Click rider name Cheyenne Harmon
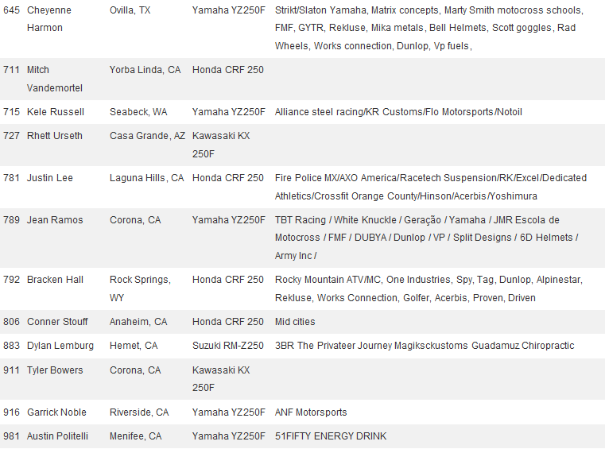605x453 pixels. [x=48, y=19]
